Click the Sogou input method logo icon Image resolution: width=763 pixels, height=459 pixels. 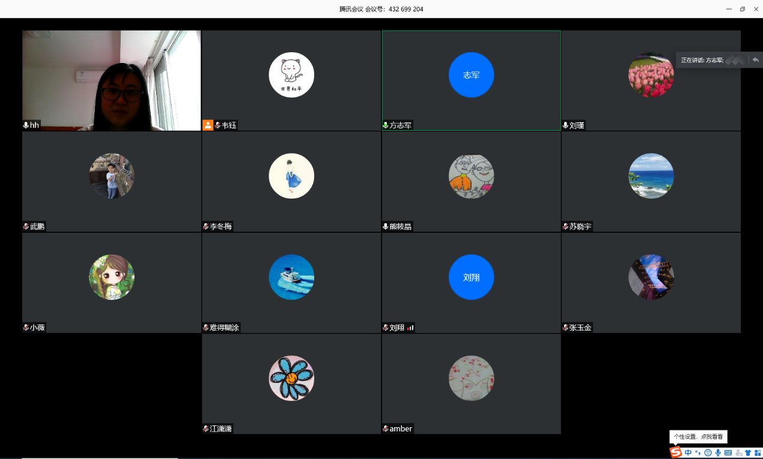click(x=676, y=452)
